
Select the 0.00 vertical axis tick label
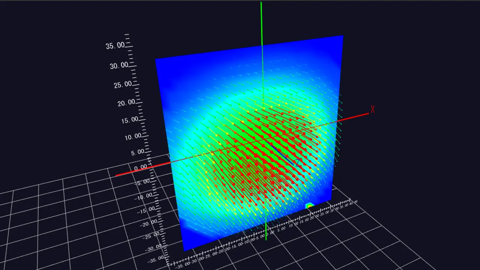[x=140, y=168]
